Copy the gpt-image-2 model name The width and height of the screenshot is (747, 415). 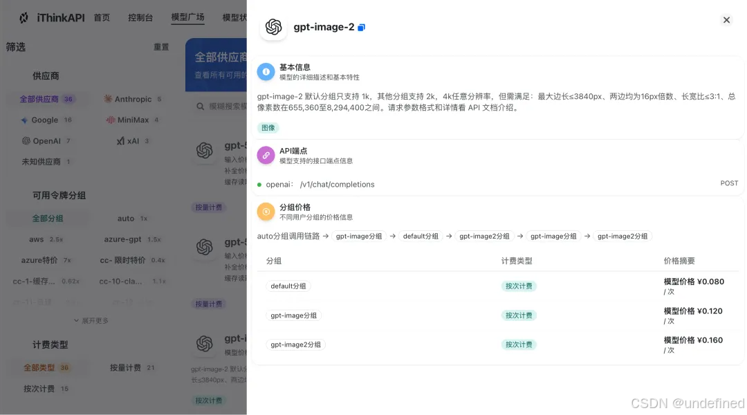[362, 28]
